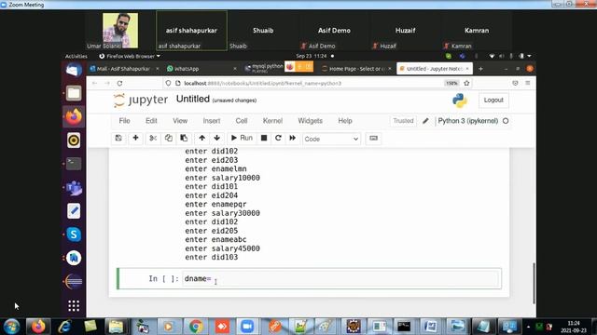
Task: Open Chrome from the Windows taskbar
Action: coord(196,327)
